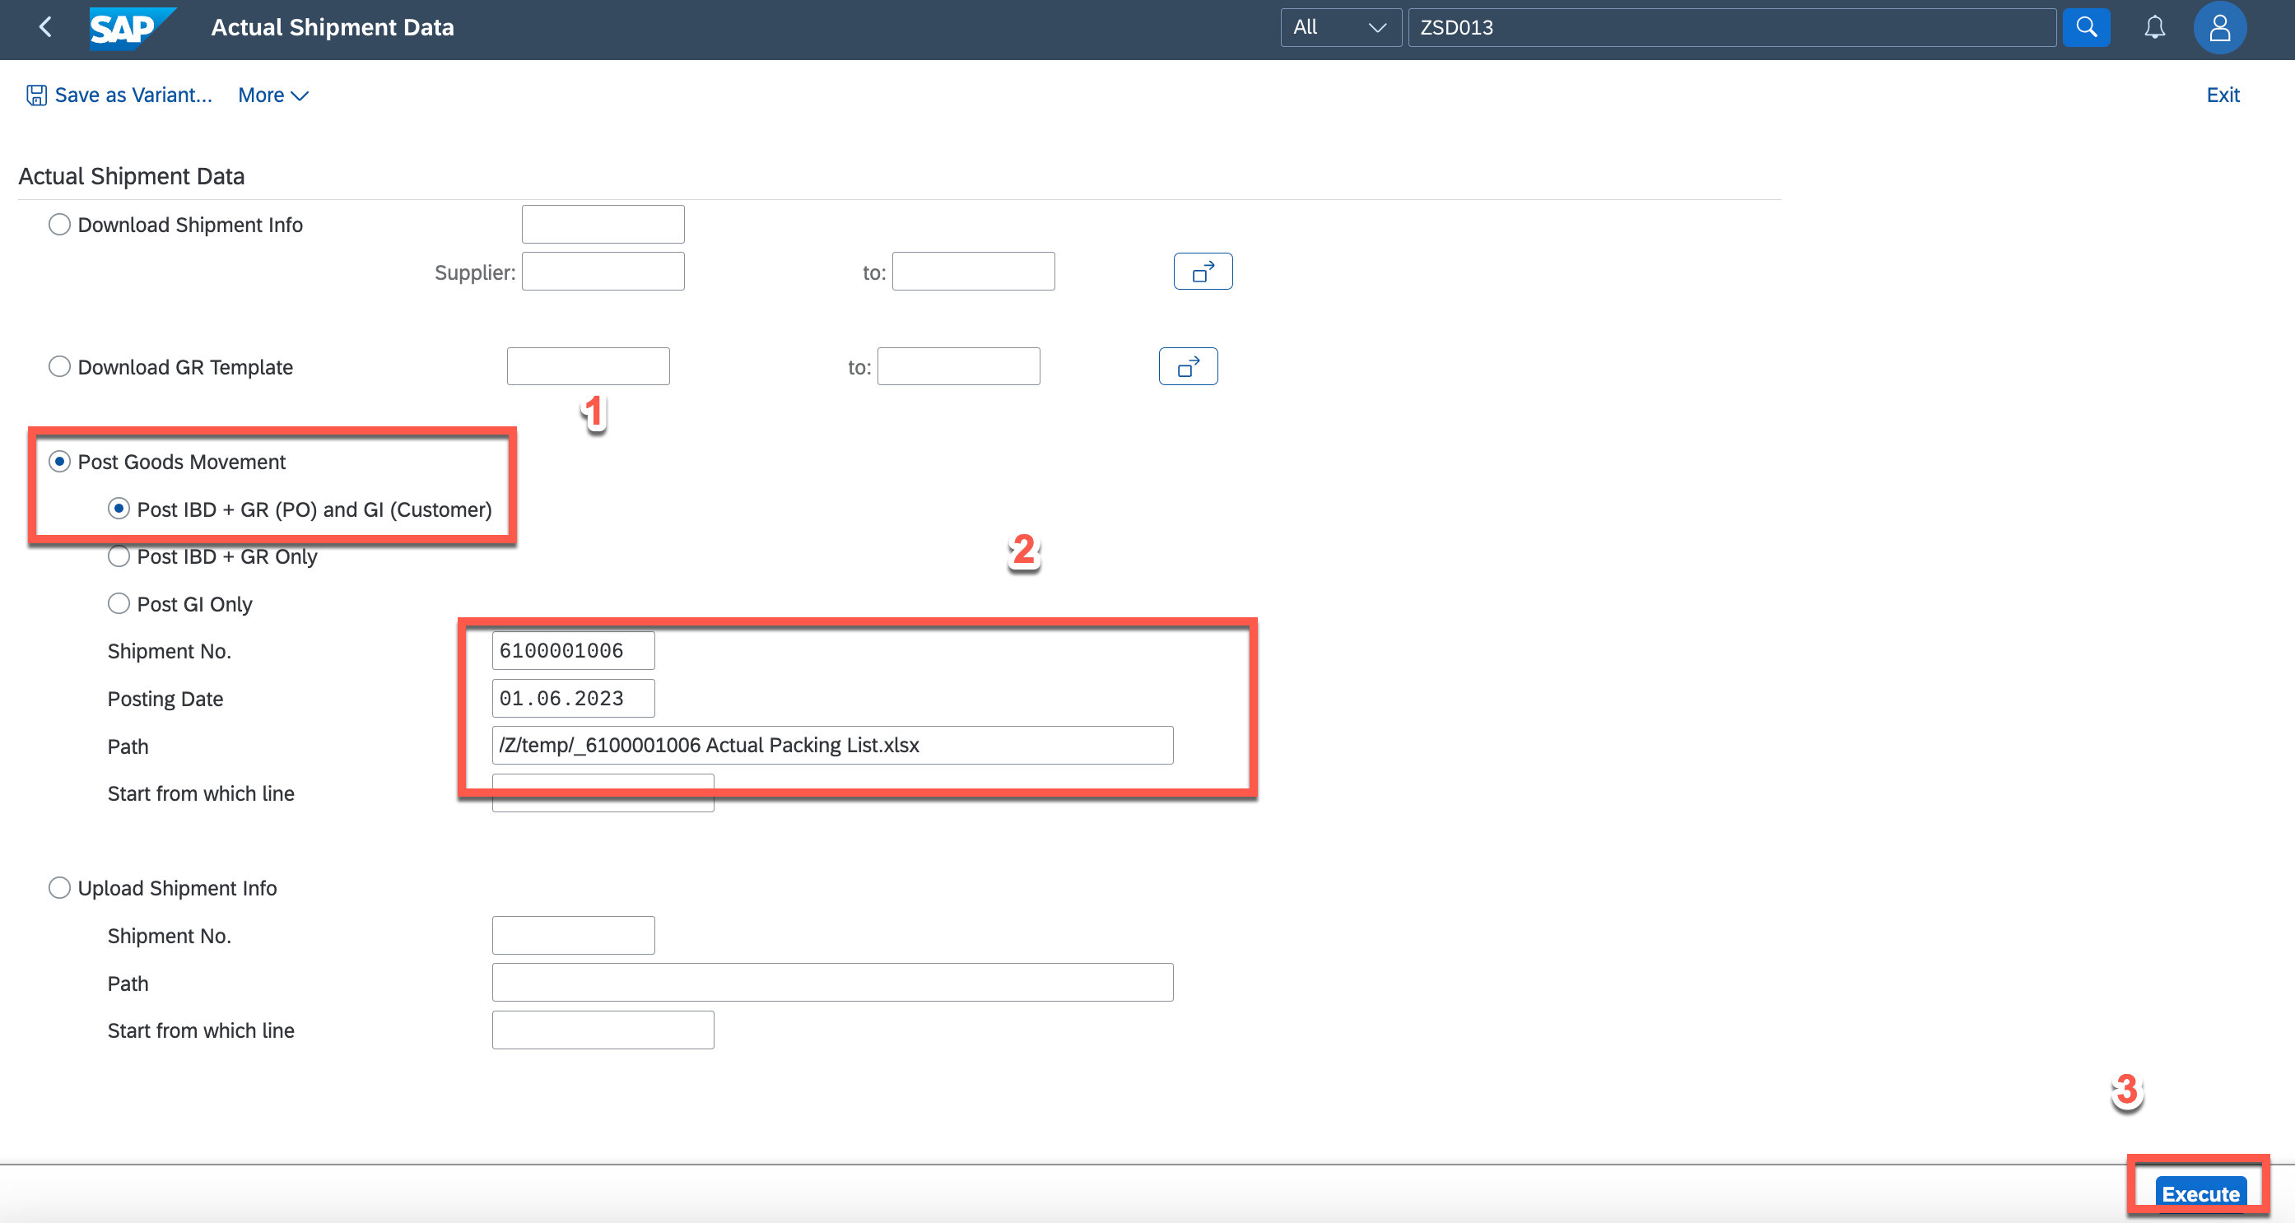This screenshot has height=1223, width=2295.
Task: Open the user profile avatar
Action: 2218,28
